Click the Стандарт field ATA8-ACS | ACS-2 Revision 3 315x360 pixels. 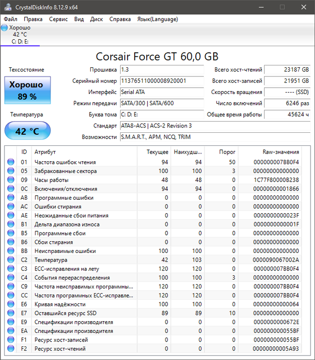coord(215,125)
